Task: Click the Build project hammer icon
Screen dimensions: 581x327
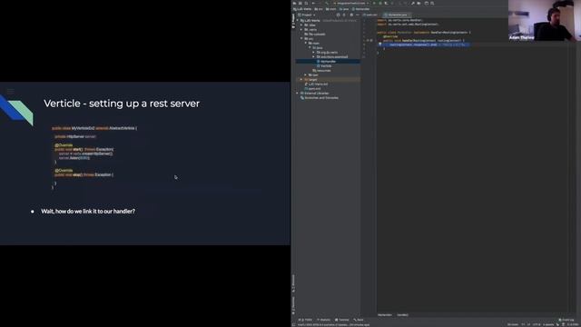Action: [x=327, y=4]
